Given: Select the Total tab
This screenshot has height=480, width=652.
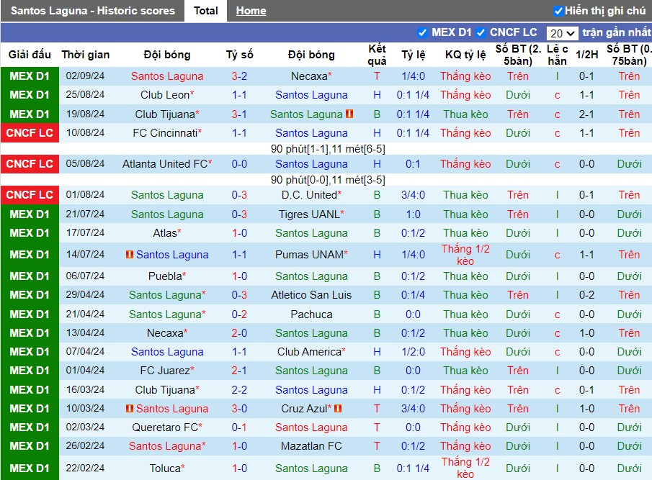Looking at the screenshot, I should click(206, 11).
